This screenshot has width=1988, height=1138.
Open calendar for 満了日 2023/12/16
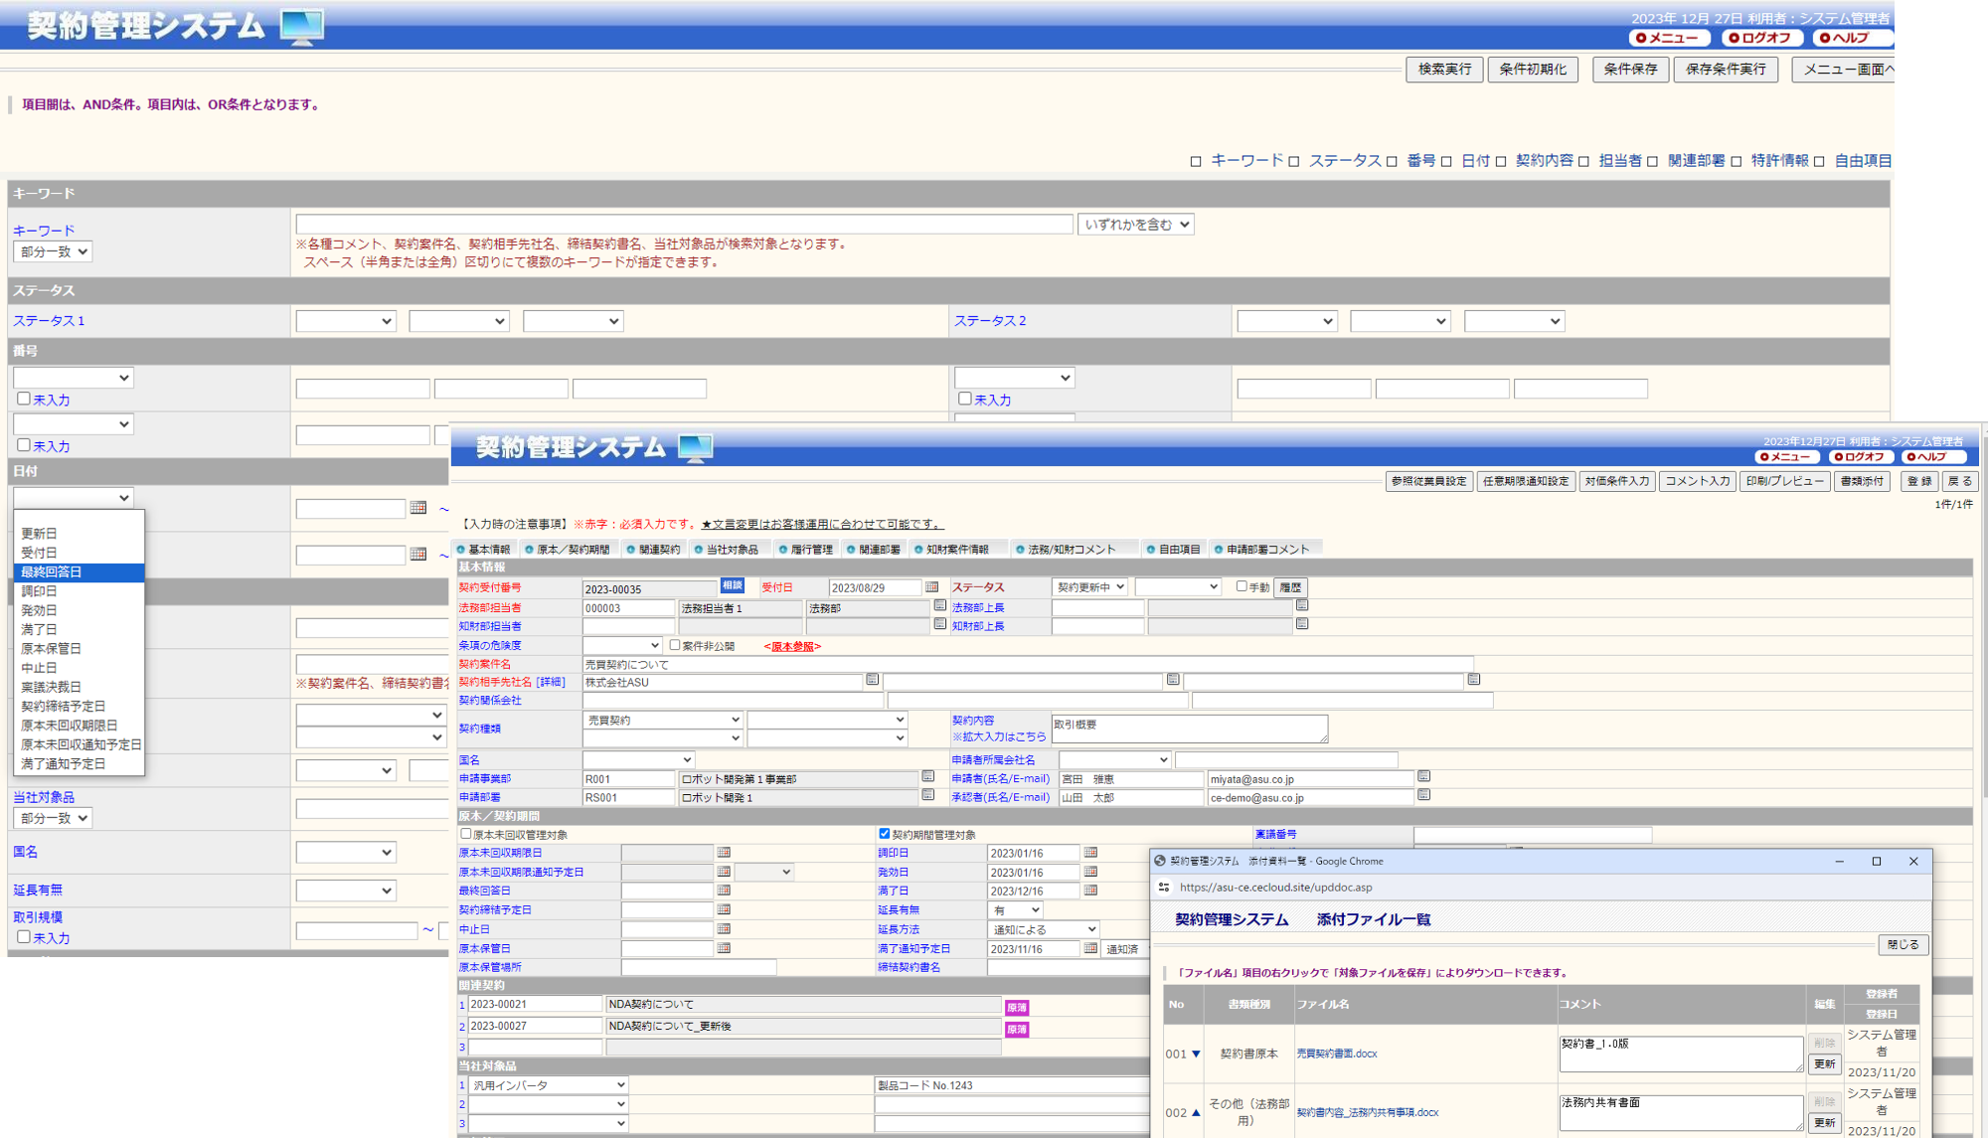(1090, 891)
